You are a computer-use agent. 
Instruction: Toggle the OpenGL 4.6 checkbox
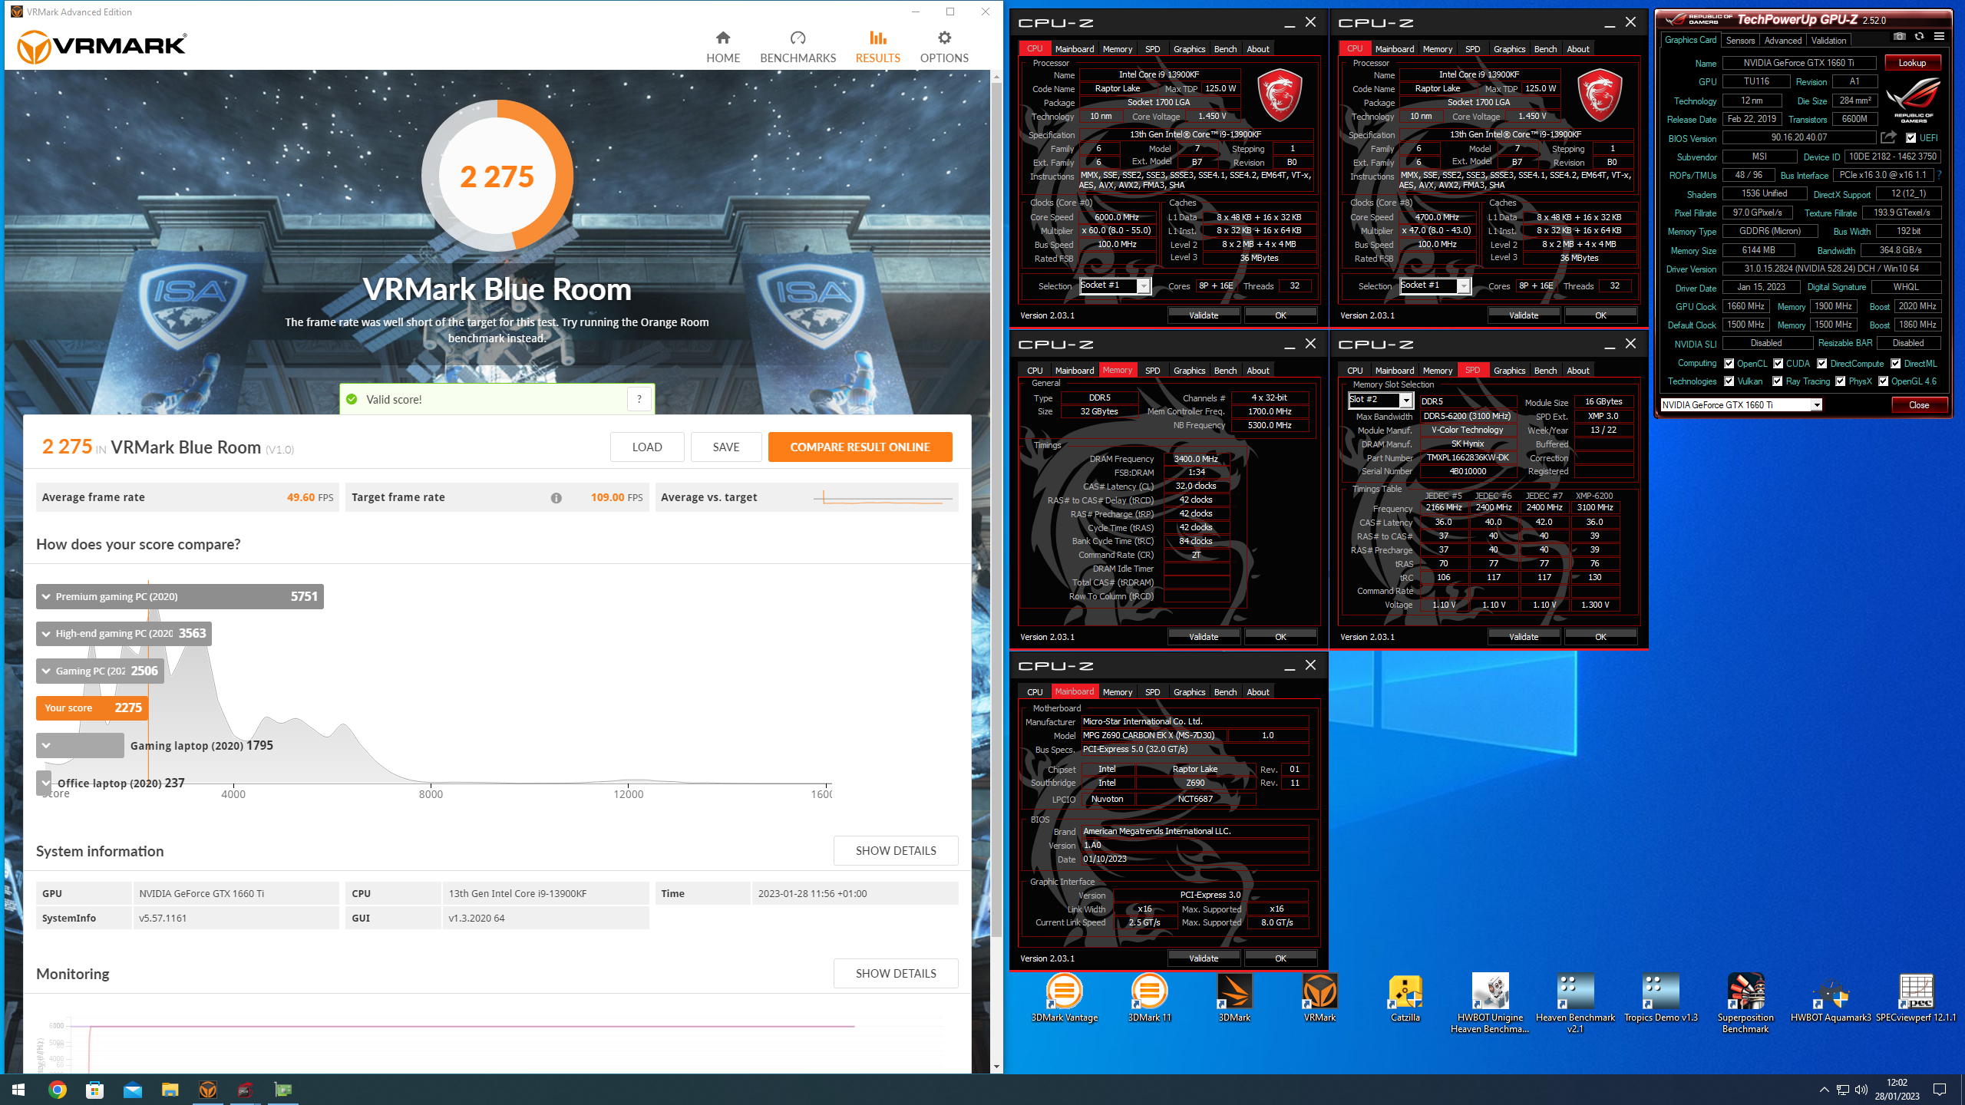[1883, 381]
